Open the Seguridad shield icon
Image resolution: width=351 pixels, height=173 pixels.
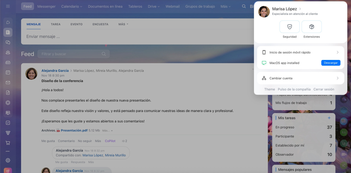click(290, 27)
